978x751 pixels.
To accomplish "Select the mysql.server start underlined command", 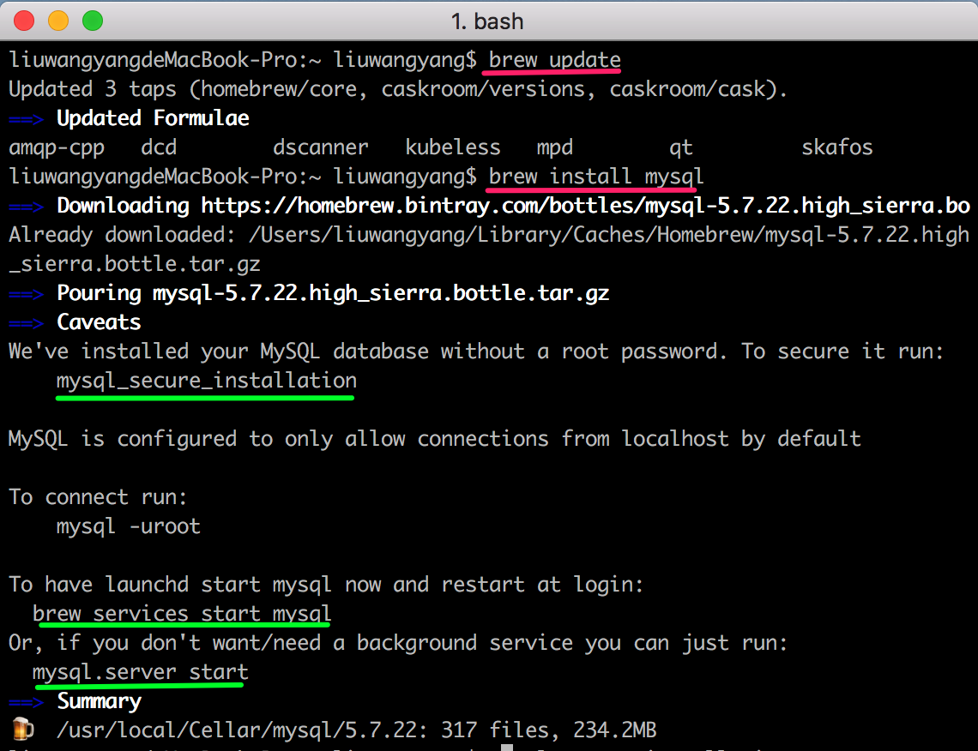I will (x=139, y=671).
